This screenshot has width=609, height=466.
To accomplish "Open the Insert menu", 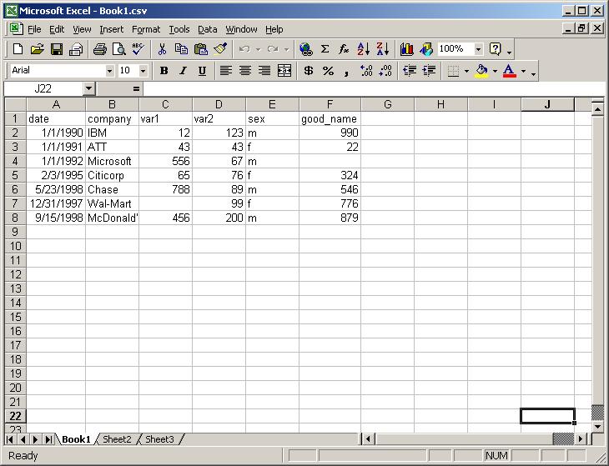I will coord(111,29).
